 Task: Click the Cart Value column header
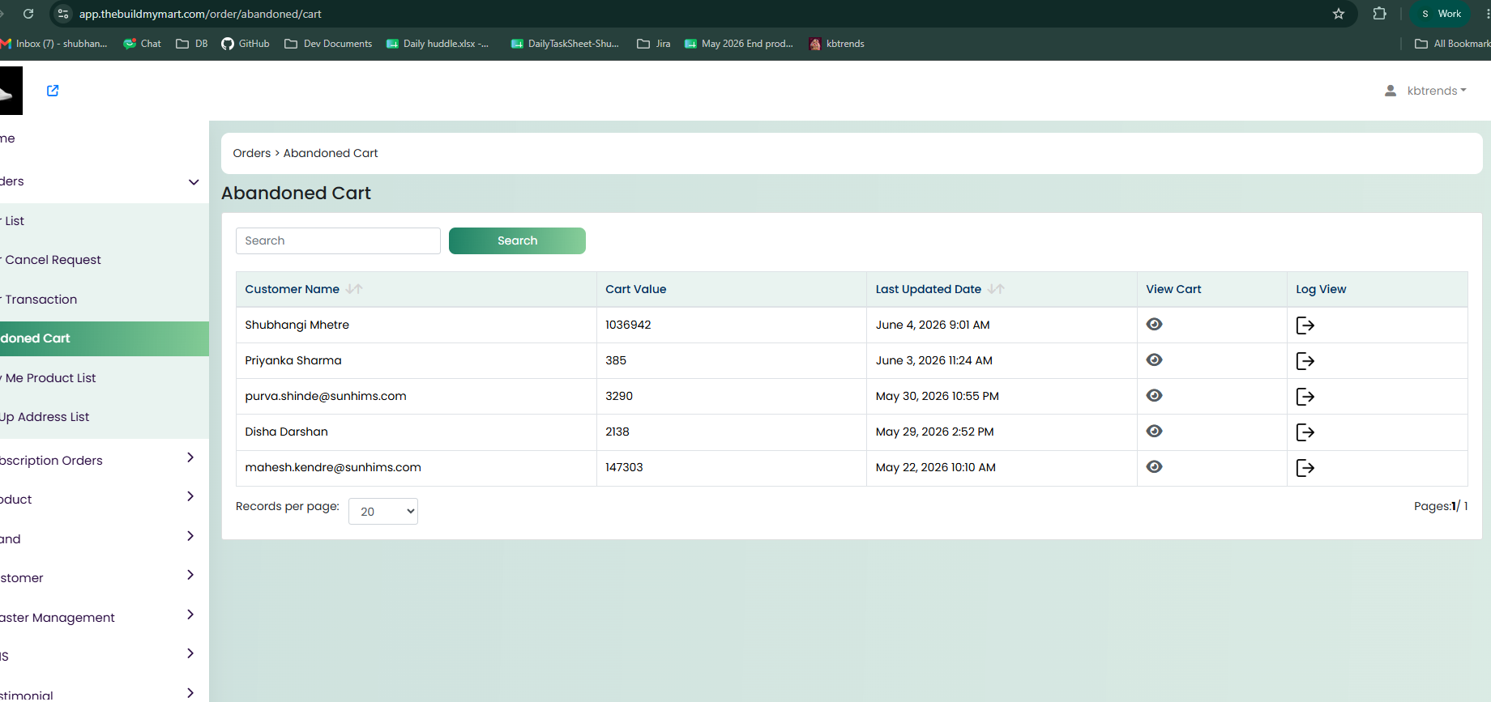(x=636, y=289)
